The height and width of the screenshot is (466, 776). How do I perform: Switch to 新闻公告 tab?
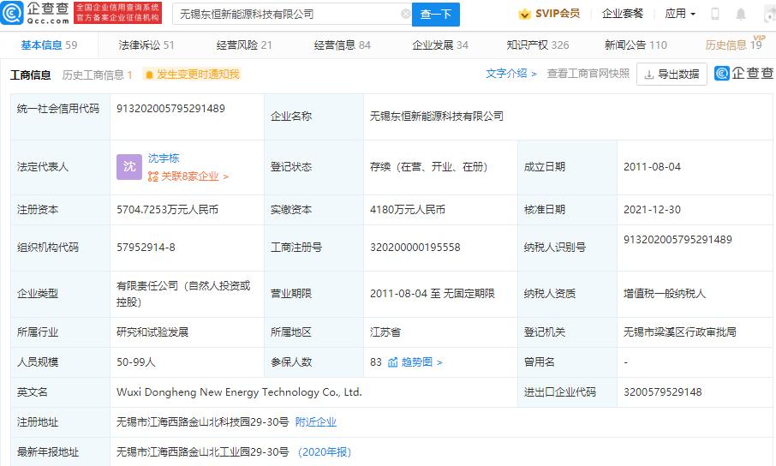coord(636,45)
